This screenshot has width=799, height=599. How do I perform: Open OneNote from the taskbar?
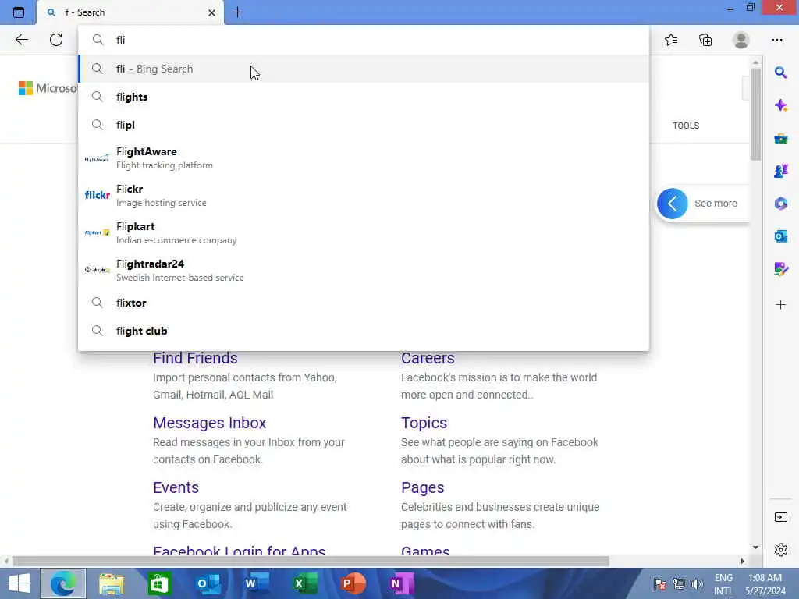pyautogui.click(x=402, y=583)
